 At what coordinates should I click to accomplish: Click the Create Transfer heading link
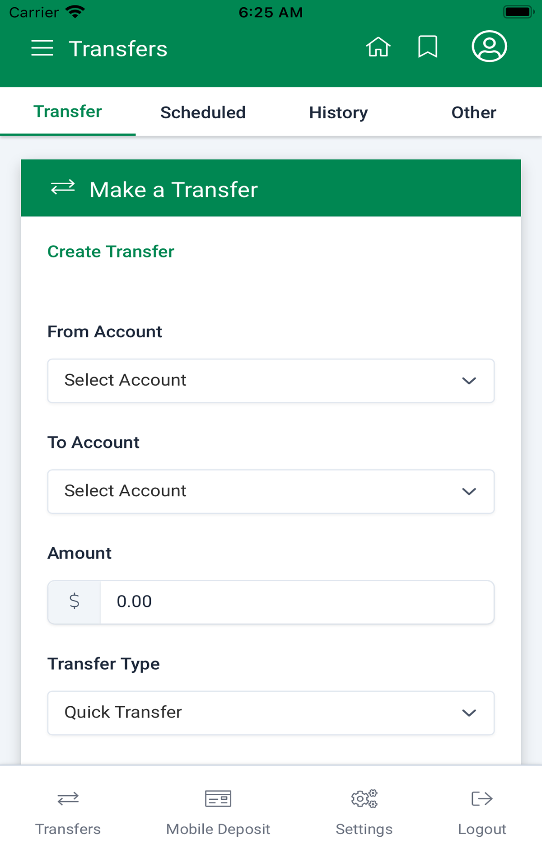111,252
